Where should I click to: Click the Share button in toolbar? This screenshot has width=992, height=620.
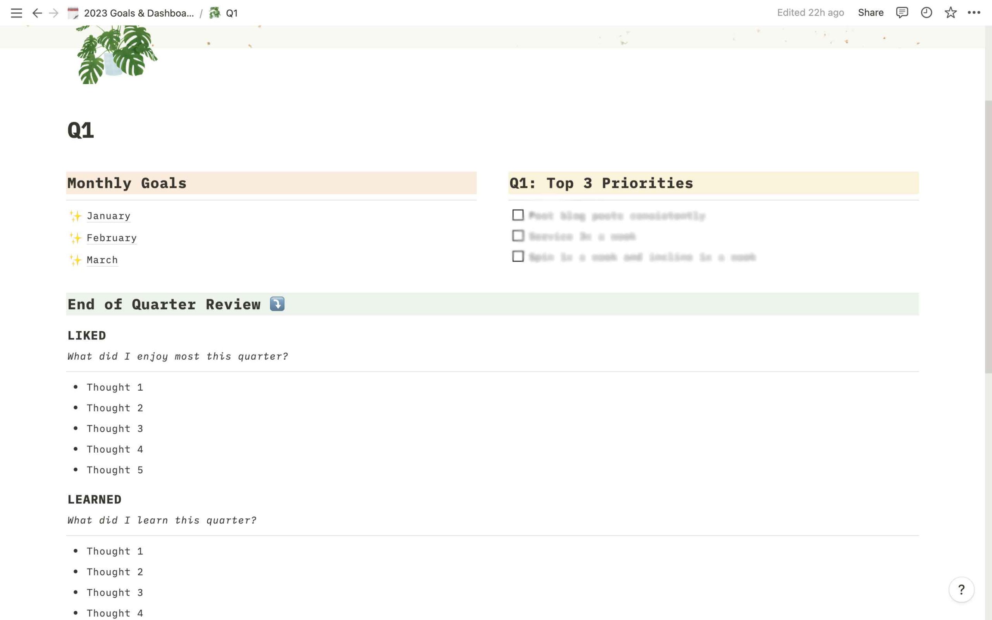pos(871,13)
